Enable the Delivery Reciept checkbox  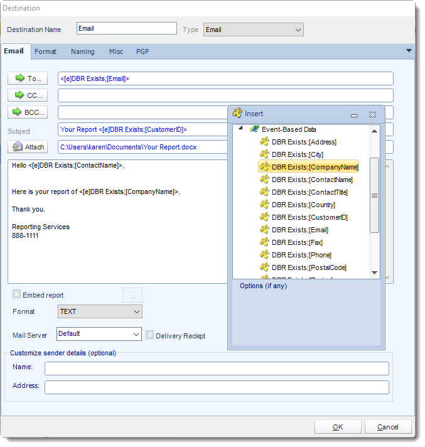point(149,335)
